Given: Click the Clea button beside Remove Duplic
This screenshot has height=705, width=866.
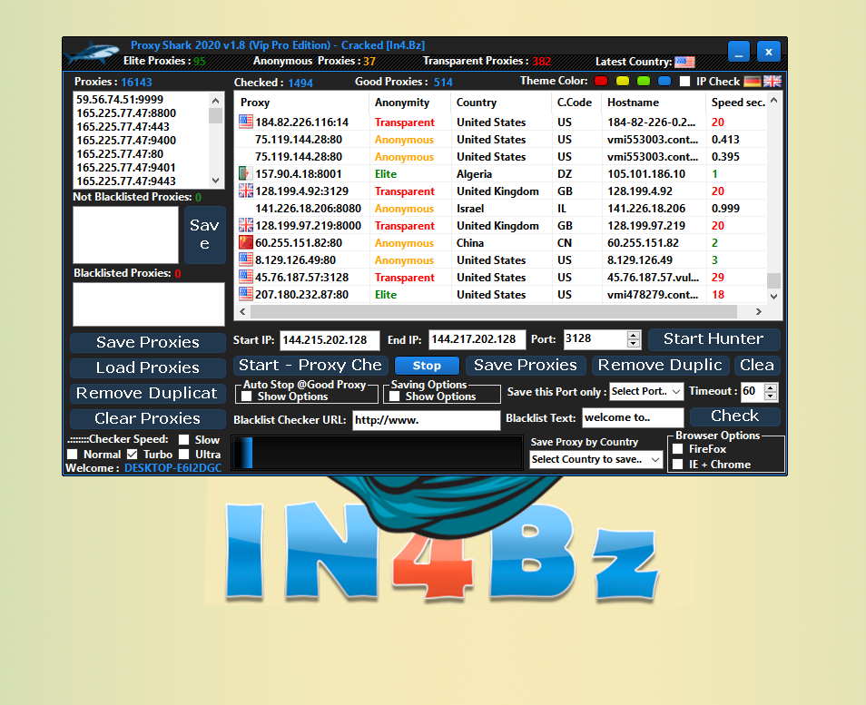Looking at the screenshot, I should [757, 365].
